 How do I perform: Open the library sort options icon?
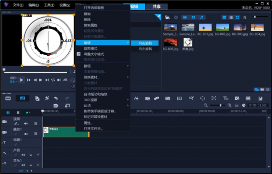(x=245, y=17)
